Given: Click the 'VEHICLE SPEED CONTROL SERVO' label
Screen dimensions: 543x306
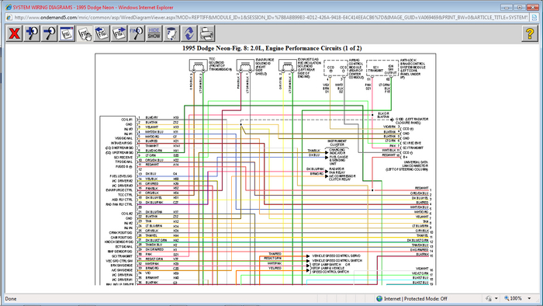Looking at the screenshot, I should (336, 256).
